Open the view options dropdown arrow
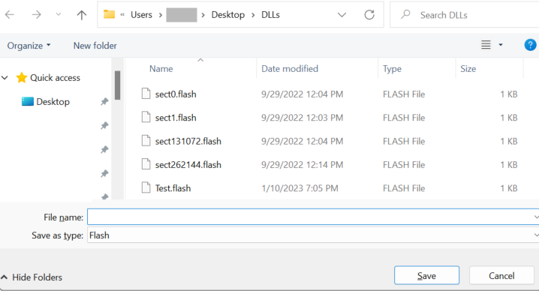The height and width of the screenshot is (291, 539). click(x=501, y=45)
